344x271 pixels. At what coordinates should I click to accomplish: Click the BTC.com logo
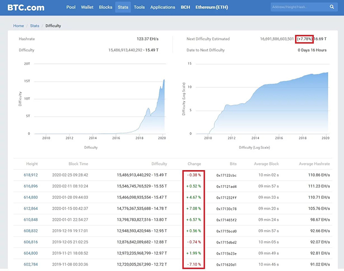pyautogui.click(x=26, y=7)
